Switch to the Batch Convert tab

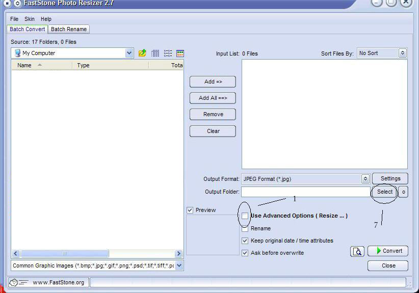tap(28, 29)
